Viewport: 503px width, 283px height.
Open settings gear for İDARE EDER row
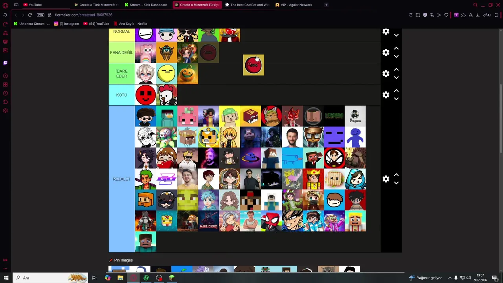tap(386, 74)
